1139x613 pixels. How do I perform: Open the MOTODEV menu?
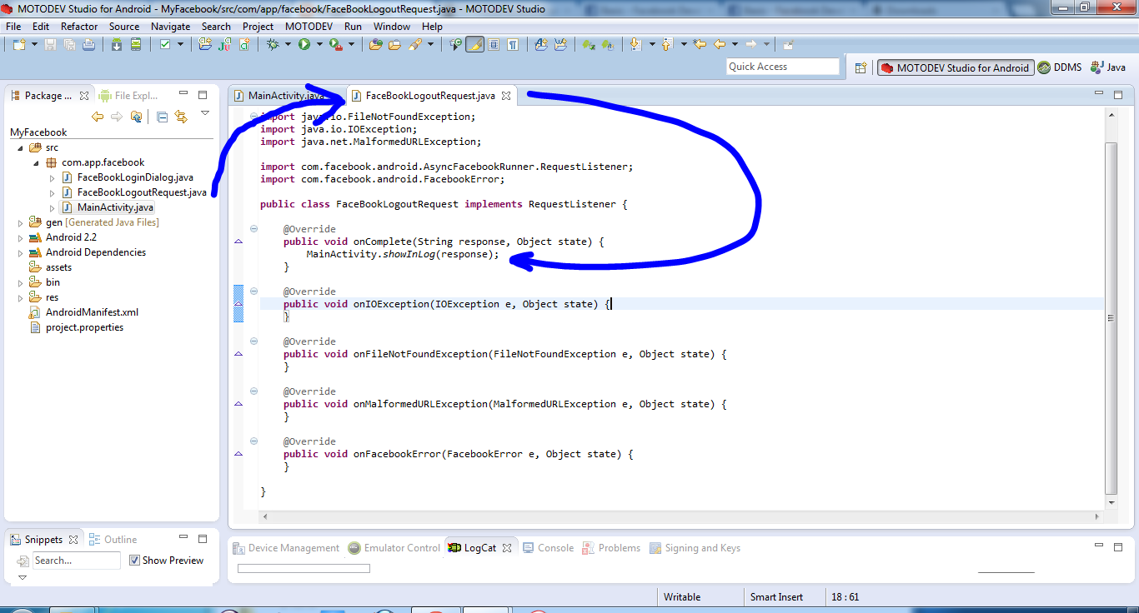(309, 27)
